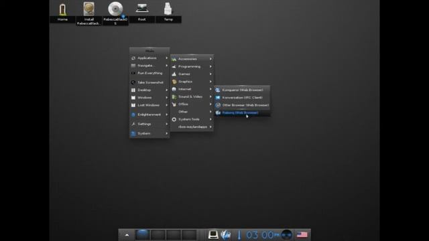This screenshot has height=241, width=429.
Task: Expand the rbos-waylandapps category
Action: [192, 127]
